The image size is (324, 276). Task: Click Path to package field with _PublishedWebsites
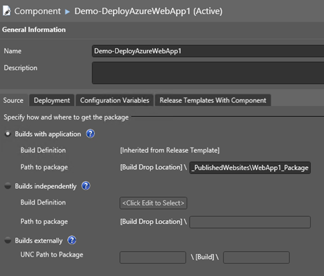250,168
